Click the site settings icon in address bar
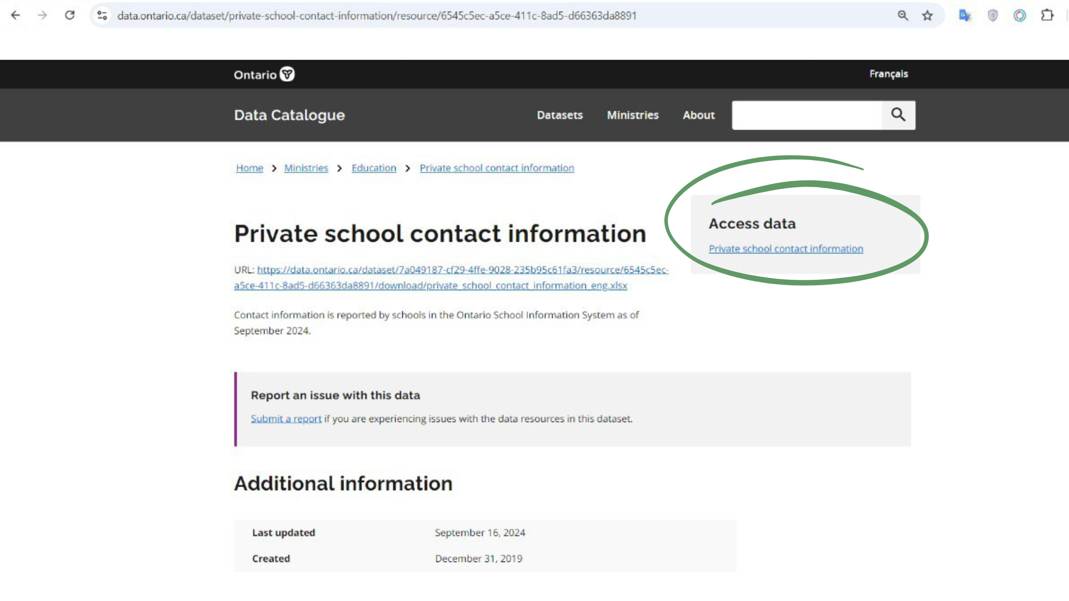The image size is (1069, 601). point(102,15)
